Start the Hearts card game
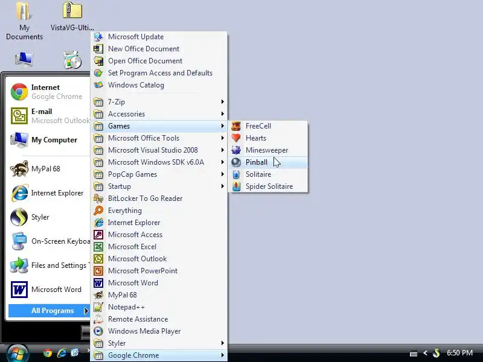The width and height of the screenshot is (483, 362). coord(268,138)
